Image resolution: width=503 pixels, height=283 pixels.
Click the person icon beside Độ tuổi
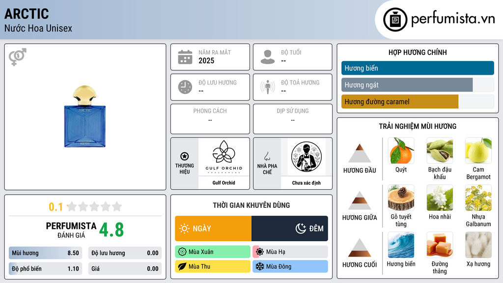[x=268, y=57]
